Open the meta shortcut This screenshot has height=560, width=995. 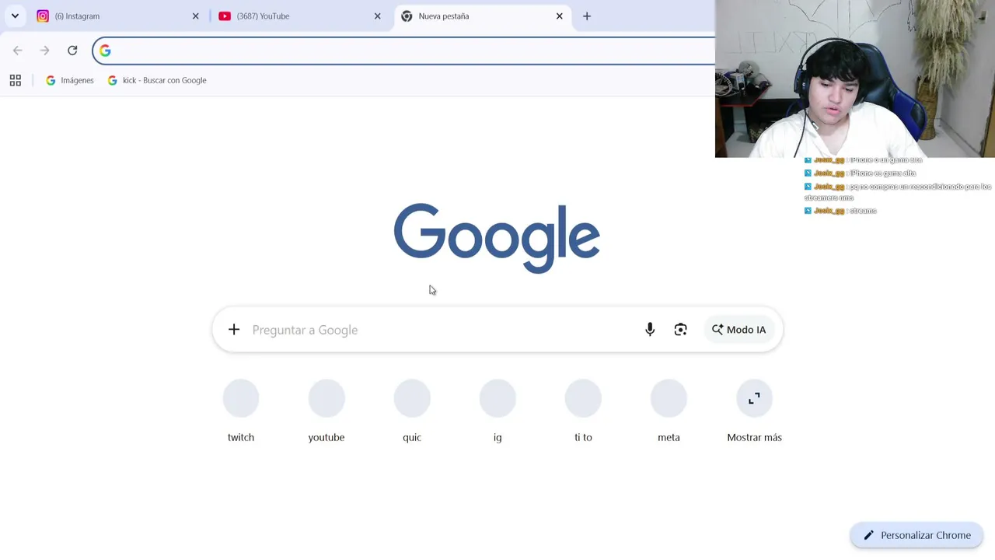click(x=669, y=411)
